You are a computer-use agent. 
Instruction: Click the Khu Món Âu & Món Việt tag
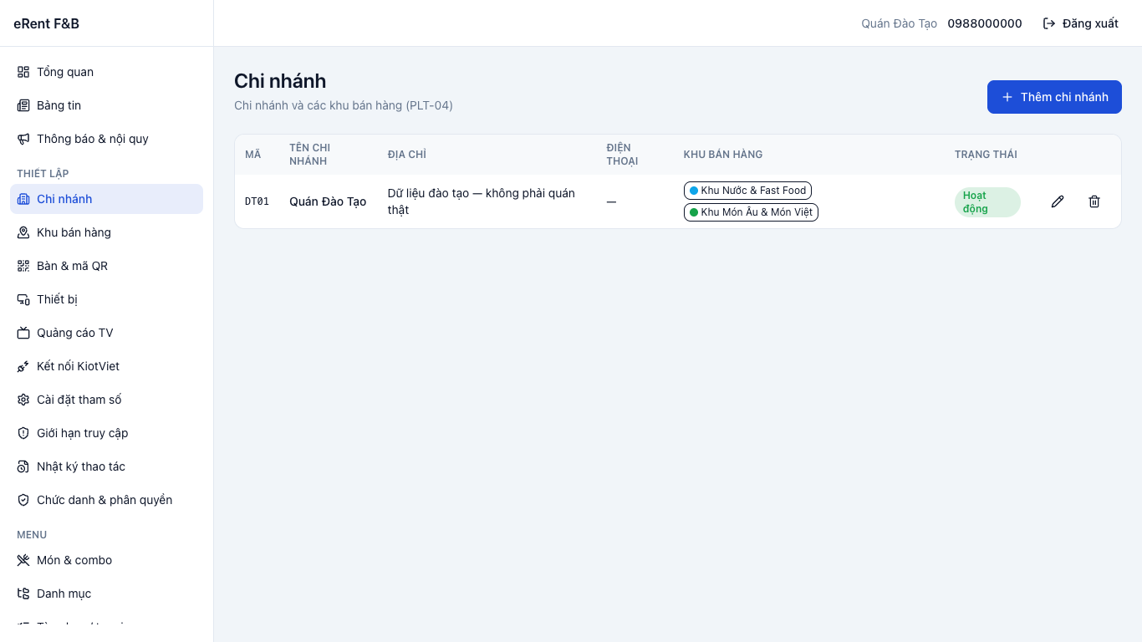click(x=751, y=212)
